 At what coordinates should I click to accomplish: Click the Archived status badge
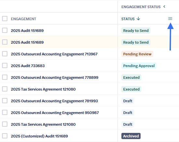point(131,136)
